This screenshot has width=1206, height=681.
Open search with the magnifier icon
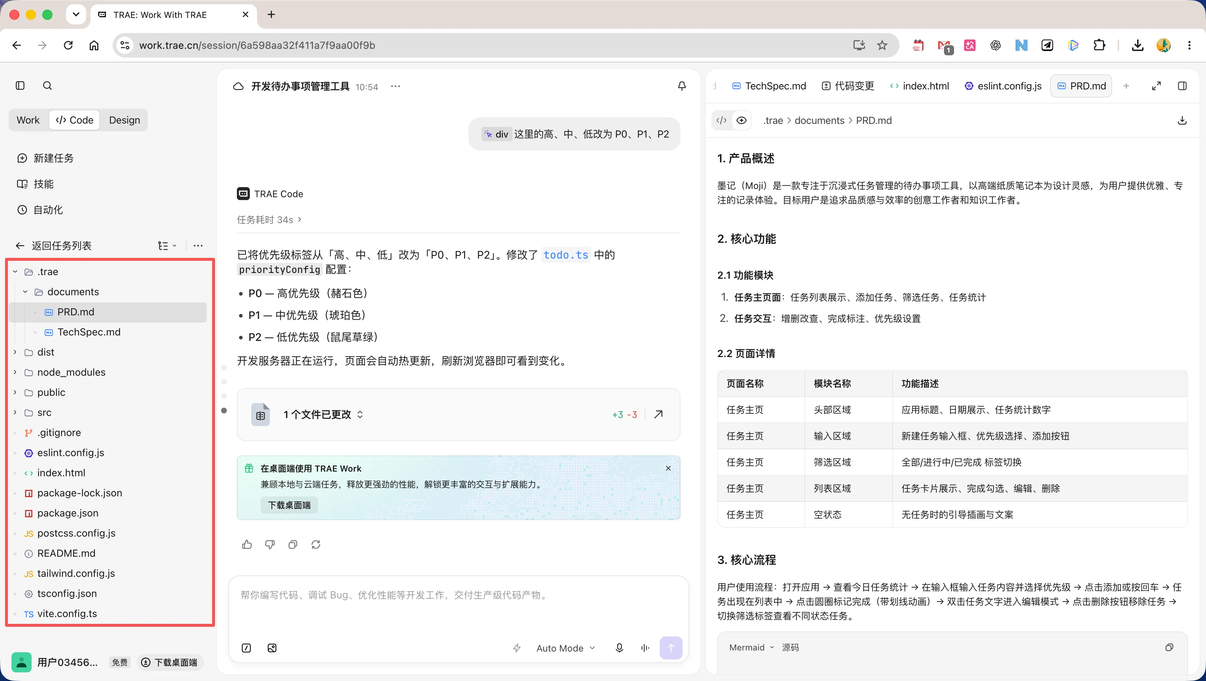tap(47, 86)
